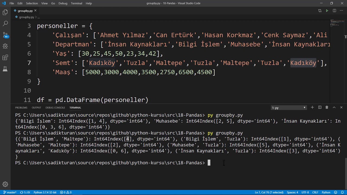Open the terminal selector '1: py' dropdown
The width and height of the screenshot is (347, 195).
289,108
